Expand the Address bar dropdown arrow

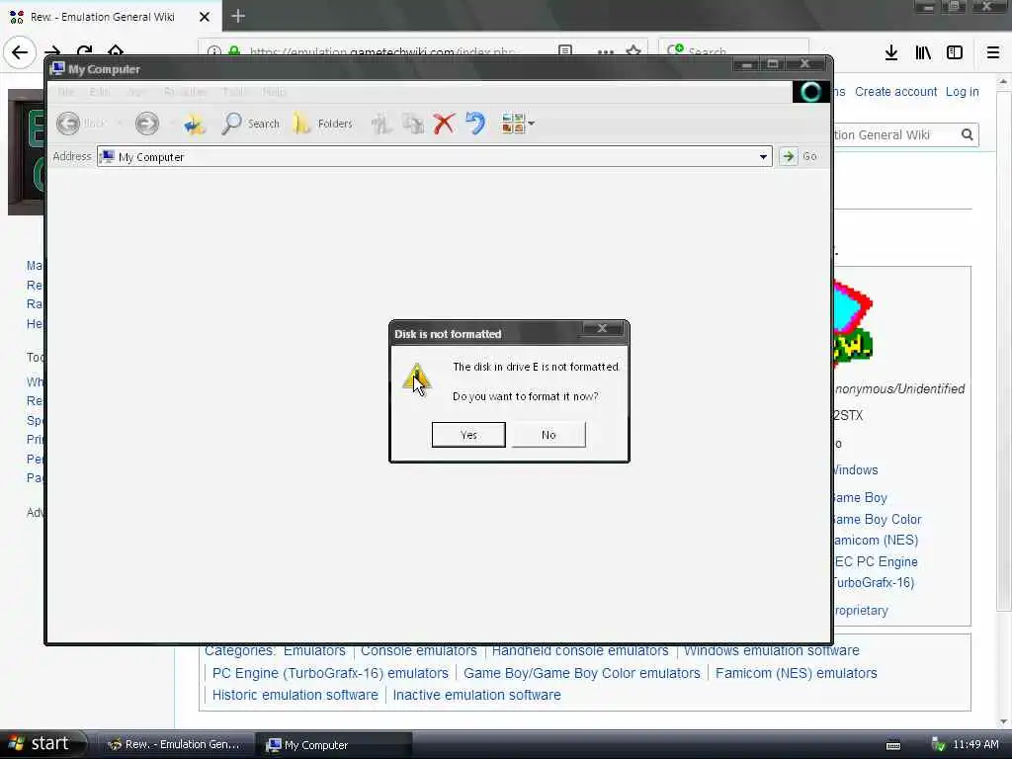[763, 157]
